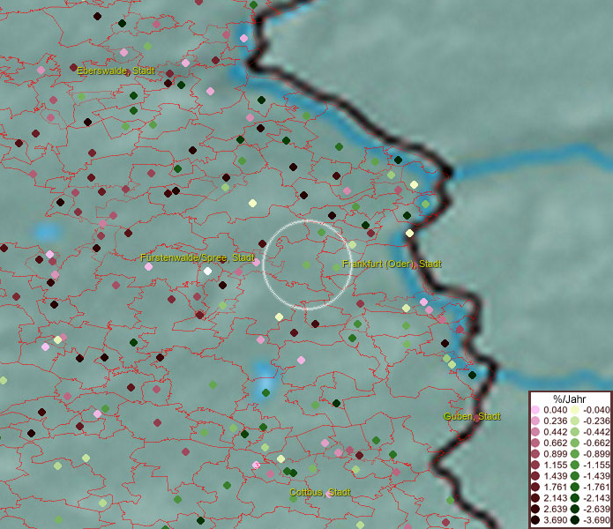Click the Eberswalde, Stadt map label
Screen dimensions: 613x529
(116, 71)
